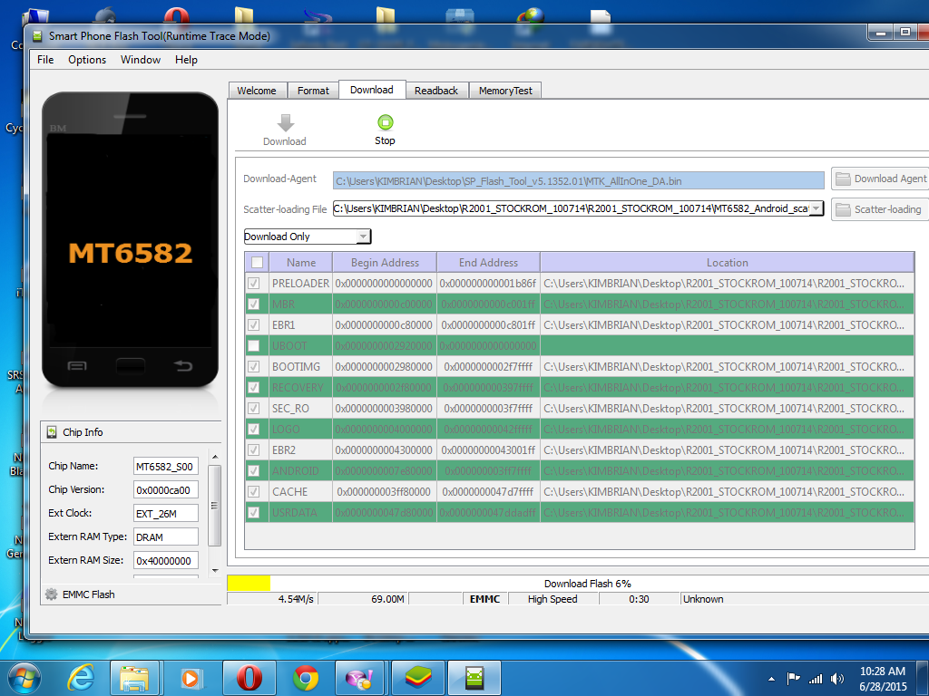Launch Internet Explorer from the taskbar
929x696 pixels.
tap(80, 677)
